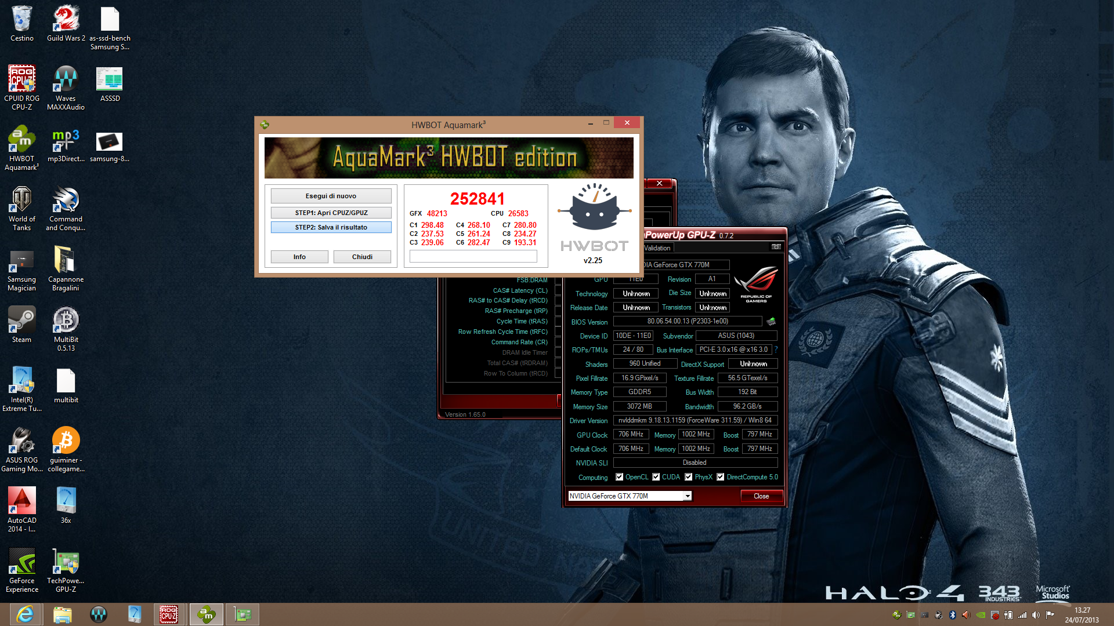Open Capannone Bragalini folder
Viewport: 1114px width, 626px height.
click(66, 269)
